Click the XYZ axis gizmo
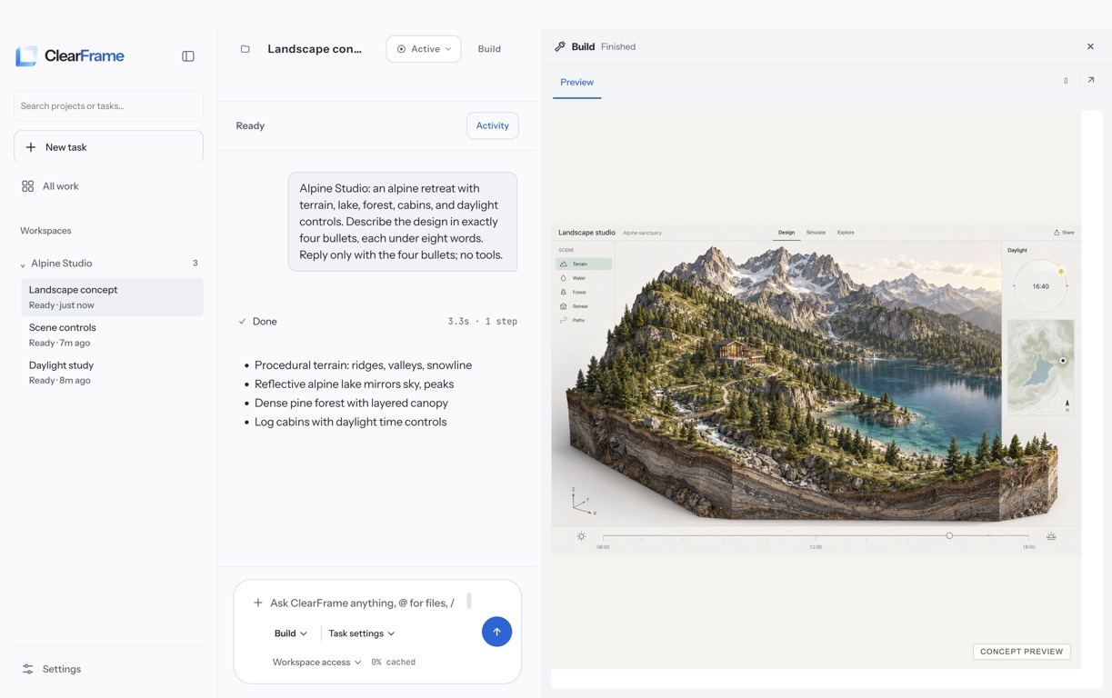Viewport: 1112px width, 698px height. [x=582, y=501]
